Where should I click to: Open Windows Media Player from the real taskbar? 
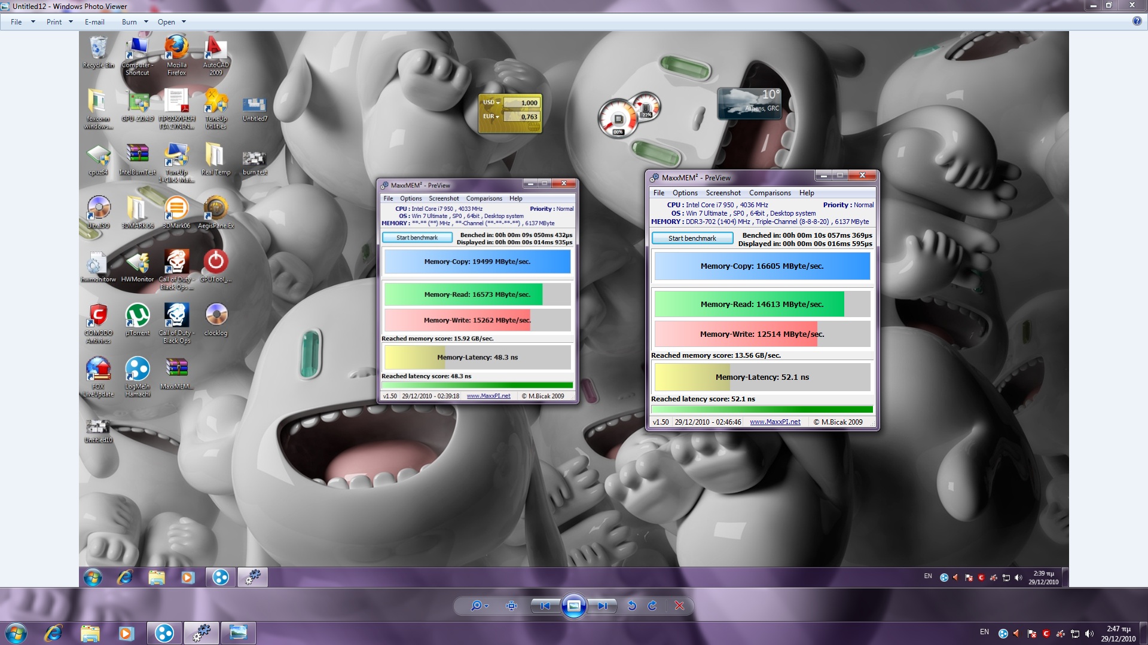tap(126, 633)
